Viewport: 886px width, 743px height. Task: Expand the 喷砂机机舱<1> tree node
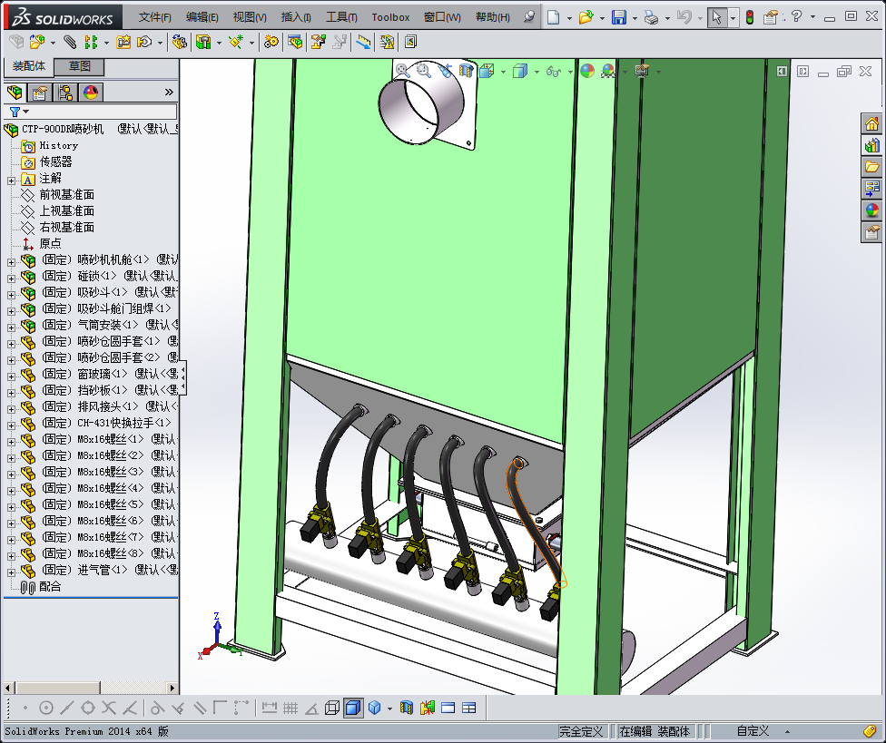pyautogui.click(x=11, y=260)
